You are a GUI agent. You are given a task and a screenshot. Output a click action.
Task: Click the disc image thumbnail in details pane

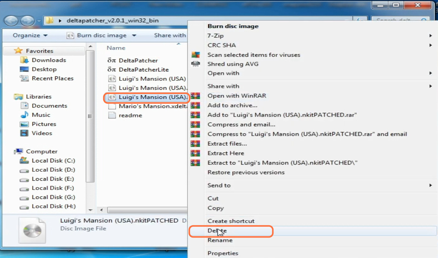click(x=32, y=230)
